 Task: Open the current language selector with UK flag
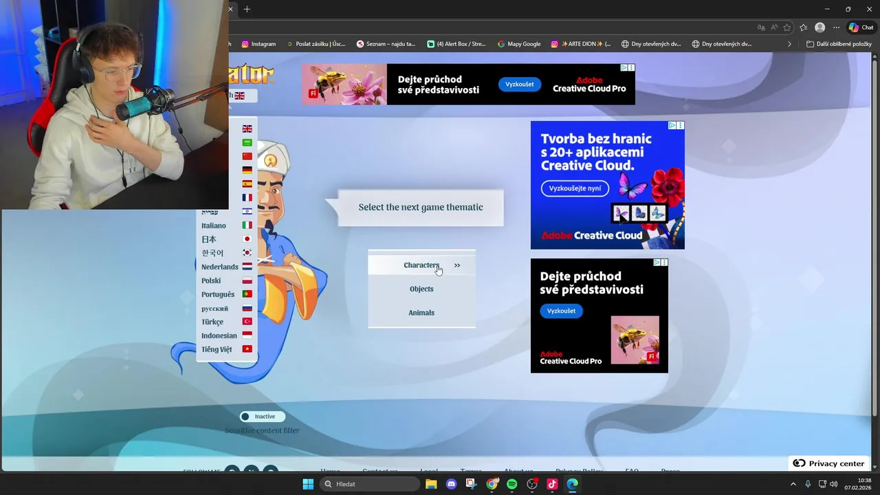click(x=242, y=96)
